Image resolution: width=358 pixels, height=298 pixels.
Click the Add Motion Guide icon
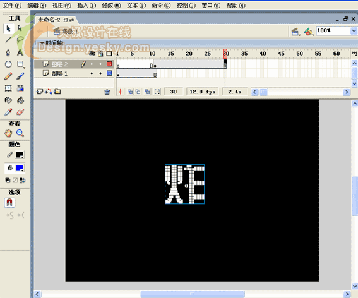[49, 92]
